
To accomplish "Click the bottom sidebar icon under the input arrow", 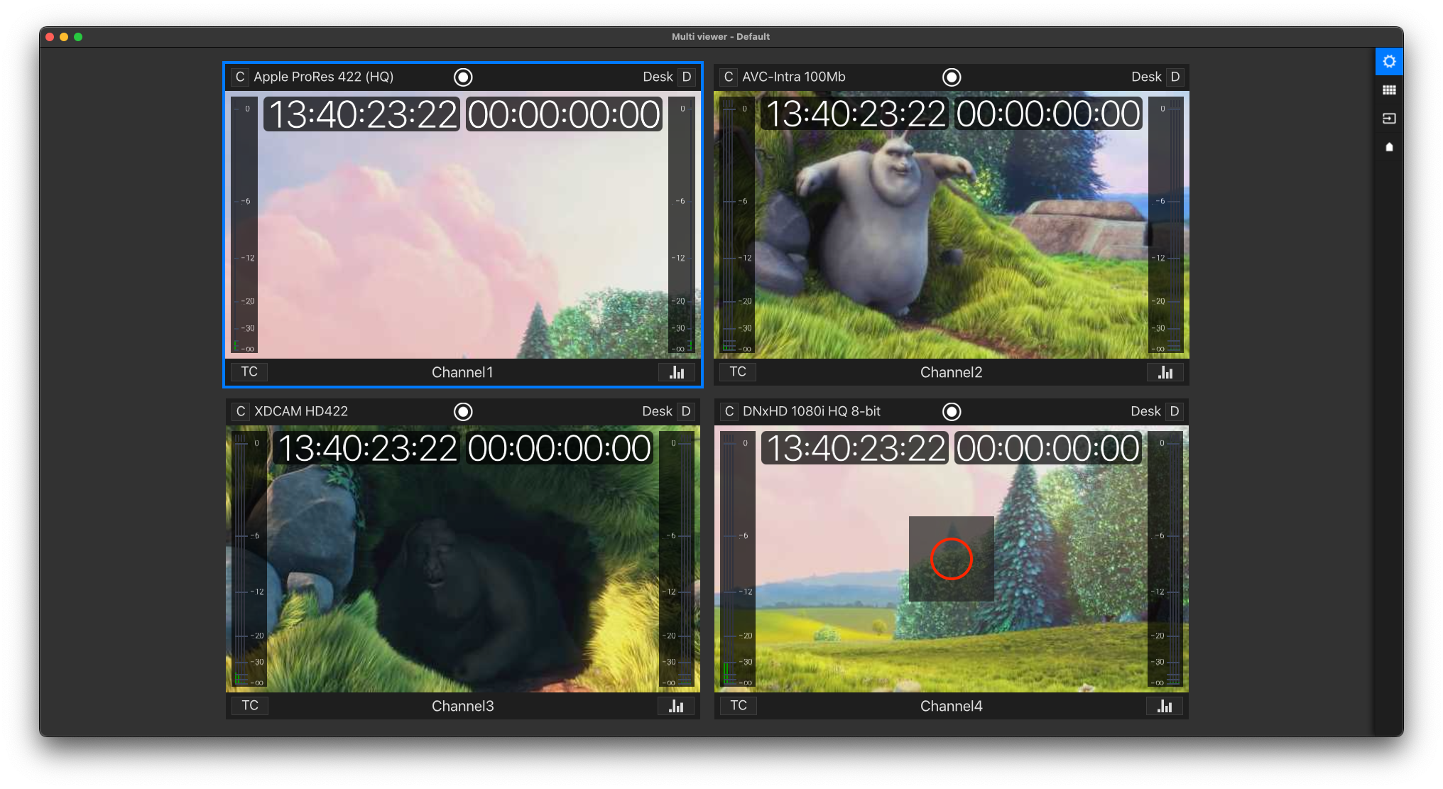I will pyautogui.click(x=1389, y=147).
